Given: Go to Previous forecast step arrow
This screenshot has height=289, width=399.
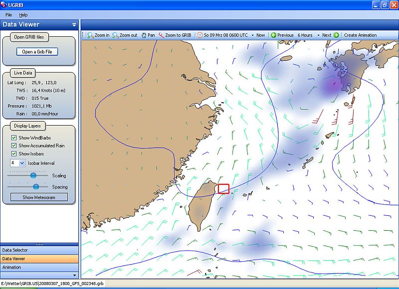Looking at the screenshot, I should click(x=273, y=35).
